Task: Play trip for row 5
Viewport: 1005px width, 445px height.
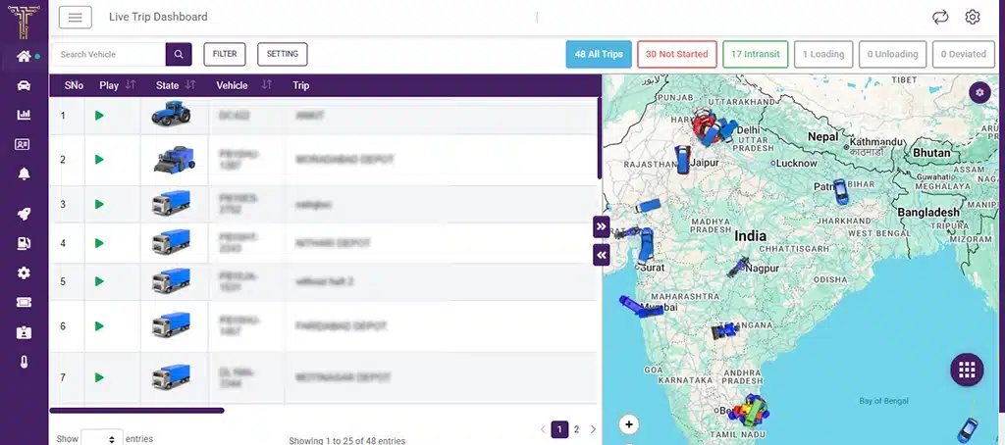Action: [x=99, y=281]
